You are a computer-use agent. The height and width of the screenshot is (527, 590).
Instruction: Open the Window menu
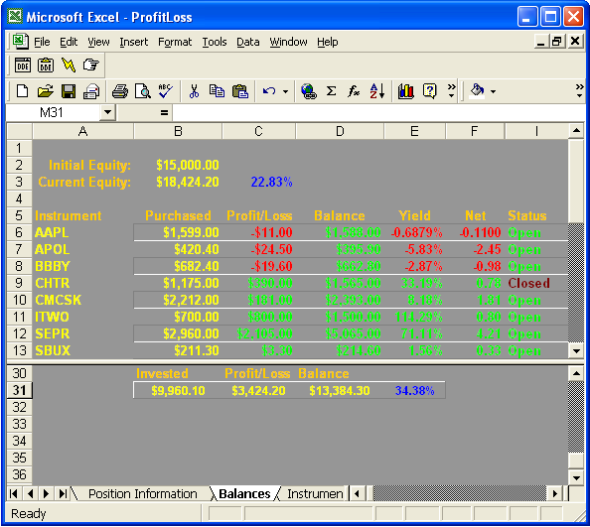288,42
